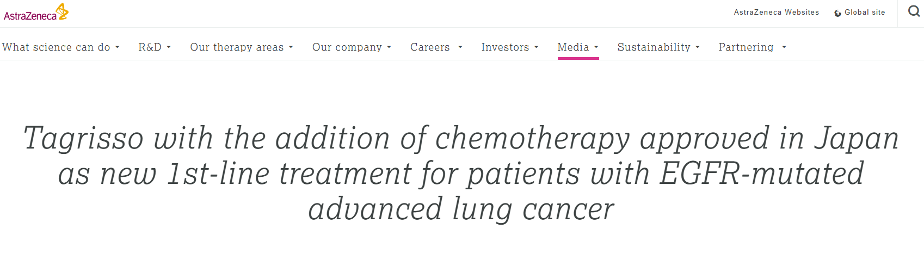The width and height of the screenshot is (924, 278).
Task: Click the globe icon beside Global site
Action: pyautogui.click(x=837, y=13)
